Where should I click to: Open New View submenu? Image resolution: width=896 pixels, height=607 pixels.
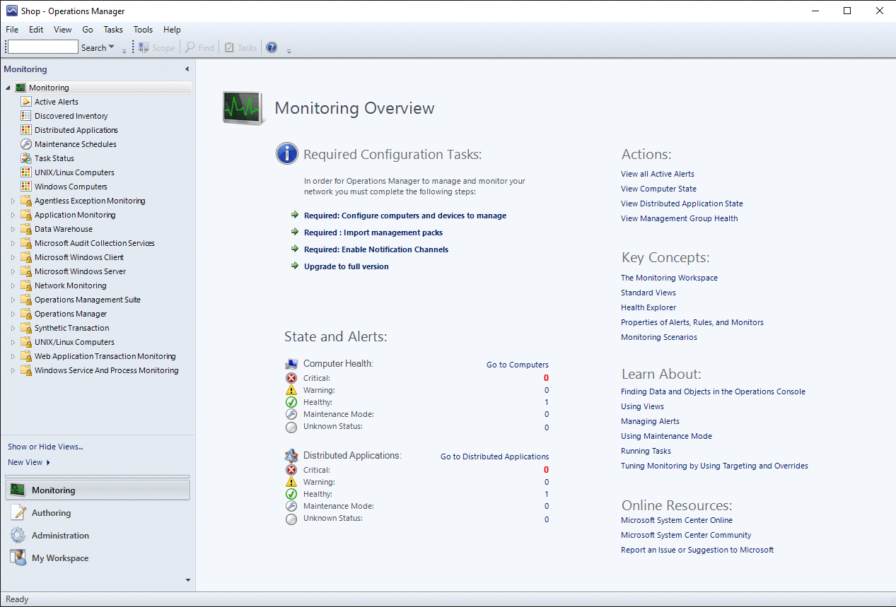(x=29, y=462)
